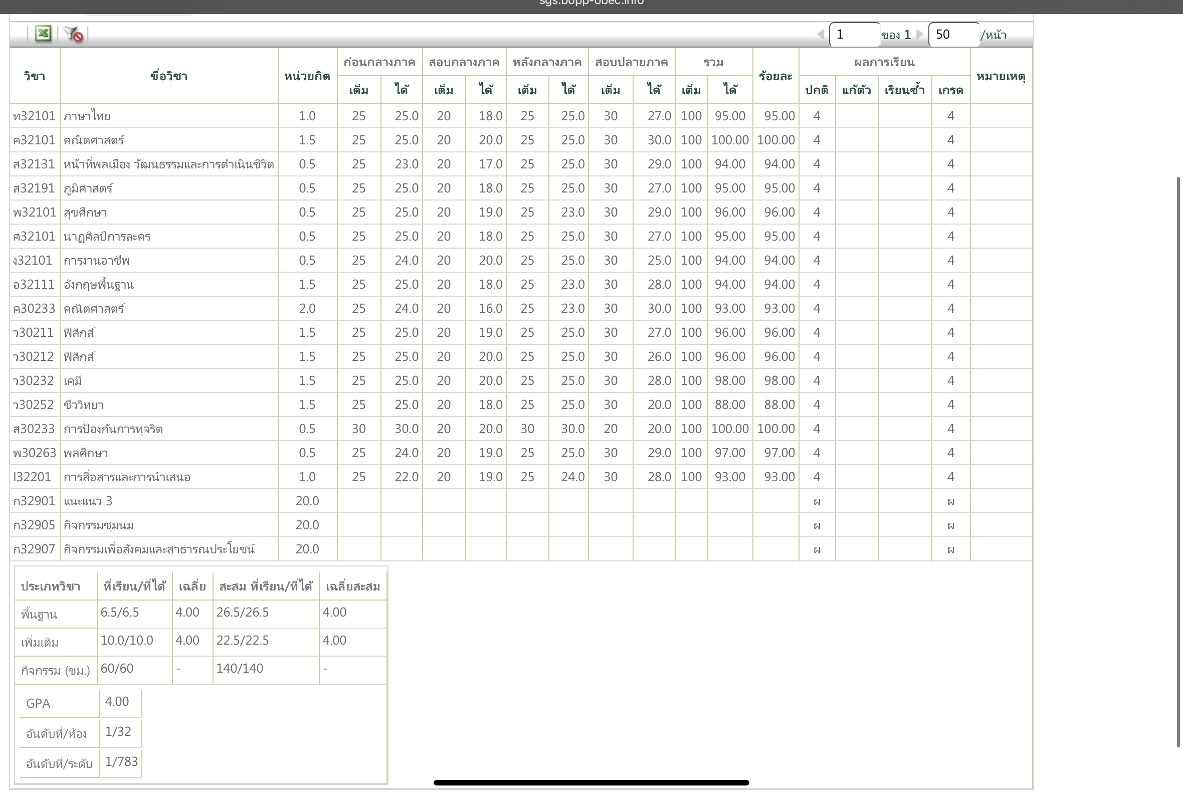
Task: Select the ท32101 course code cell
Action: (34, 116)
